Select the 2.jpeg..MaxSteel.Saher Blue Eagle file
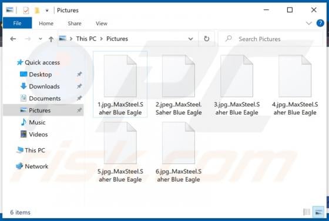Viewport: 329px width, 221px height. [x=179, y=85]
